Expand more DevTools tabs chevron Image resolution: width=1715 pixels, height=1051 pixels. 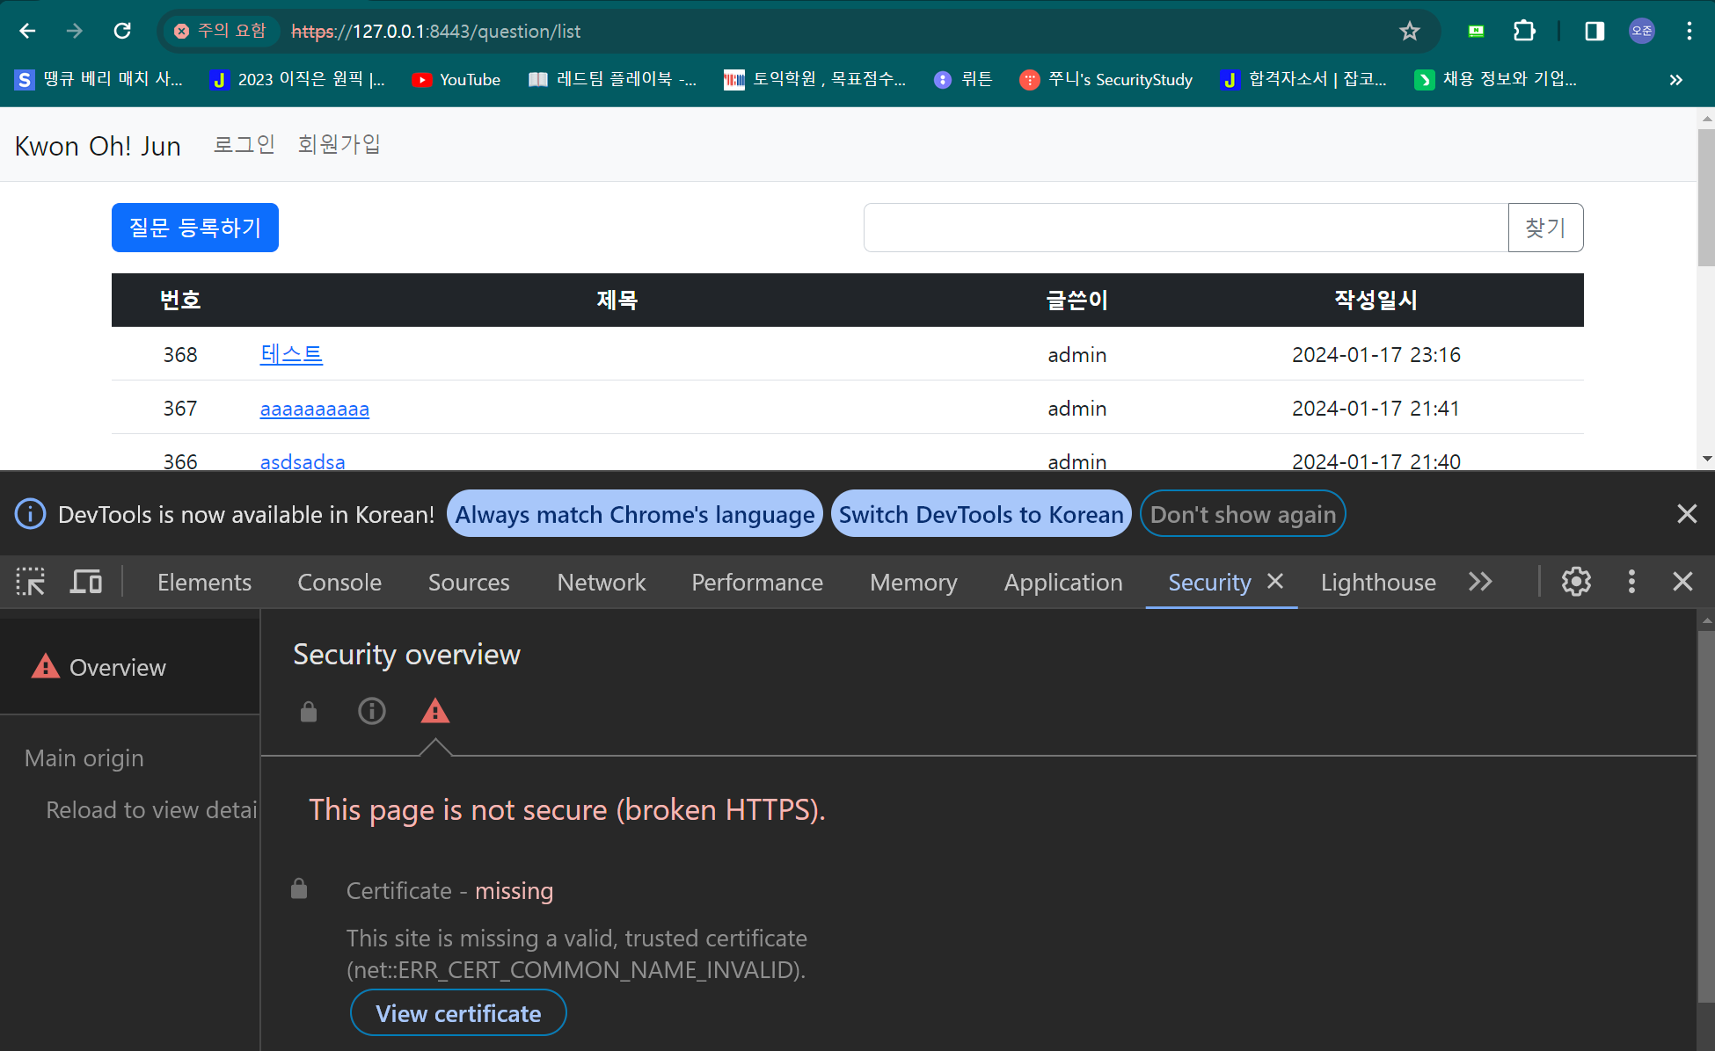pyautogui.click(x=1480, y=582)
